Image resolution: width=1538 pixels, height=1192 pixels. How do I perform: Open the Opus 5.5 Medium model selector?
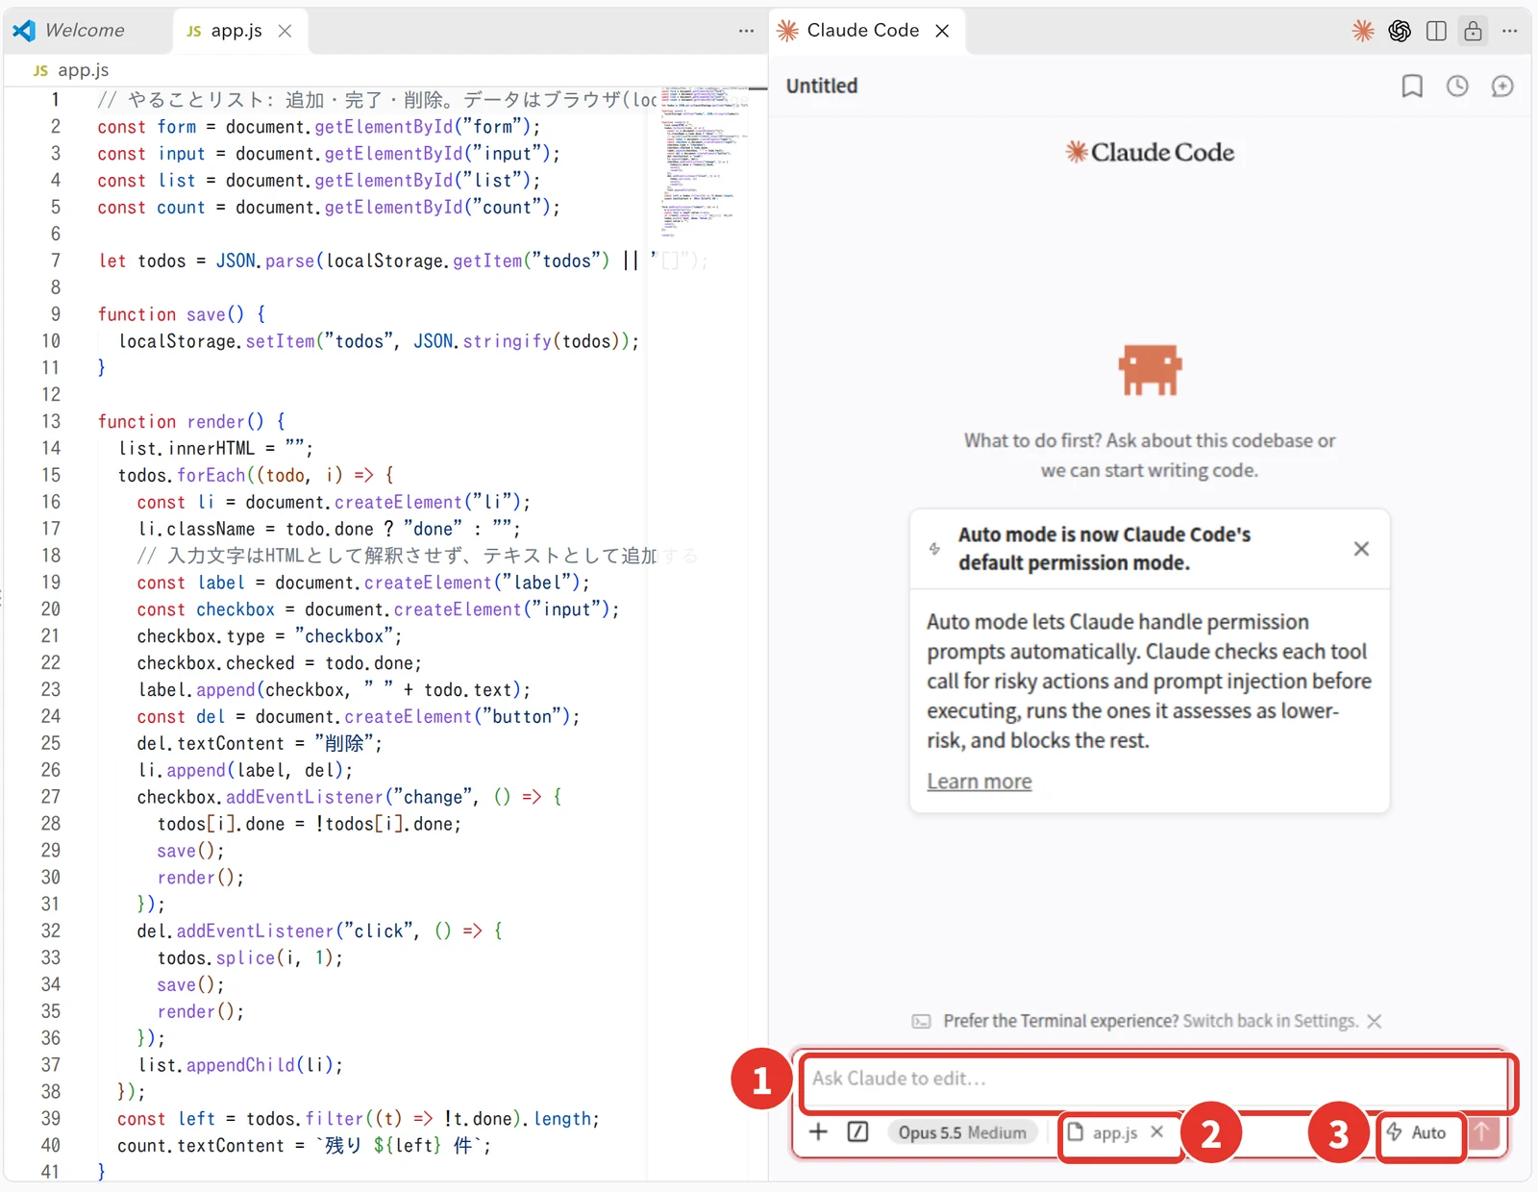coord(962,1132)
